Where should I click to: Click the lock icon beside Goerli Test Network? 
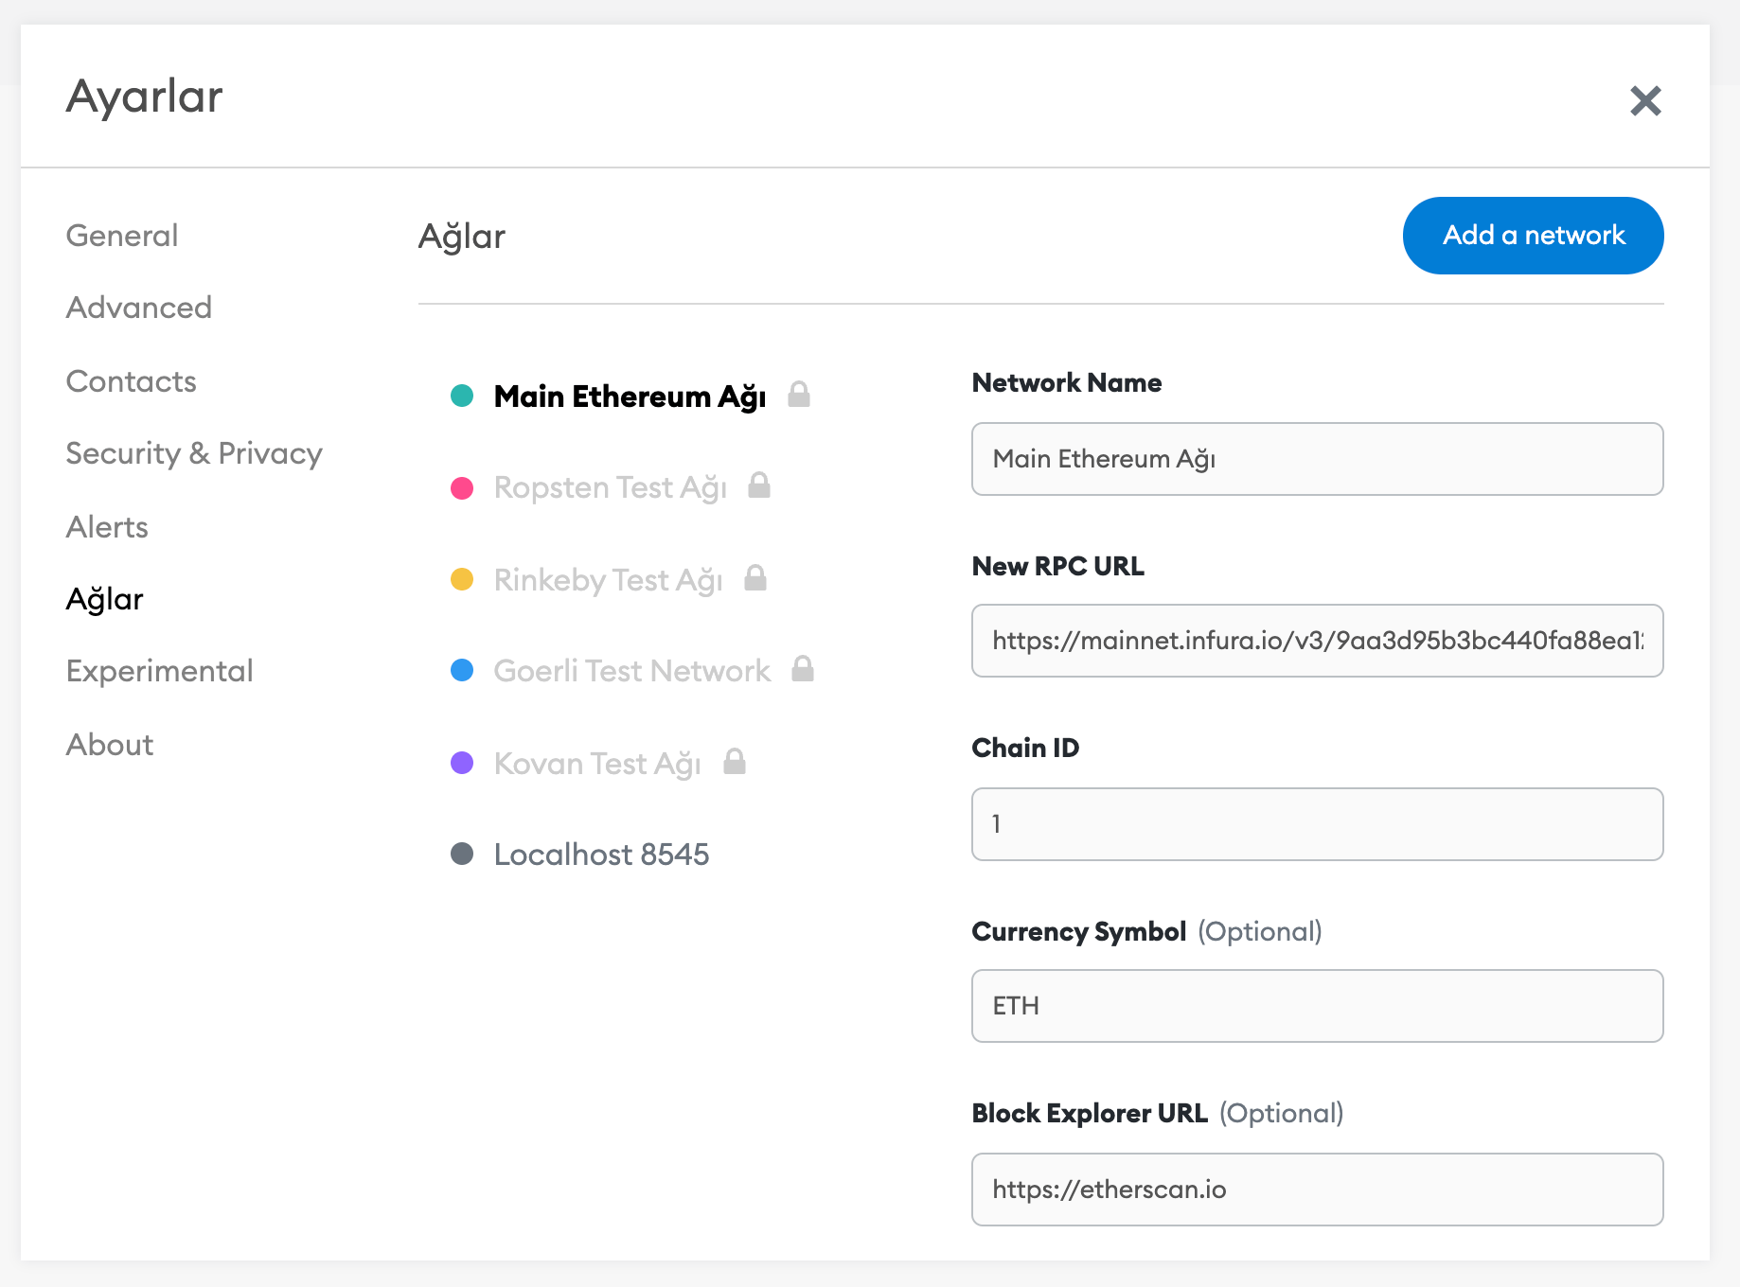coord(803,669)
